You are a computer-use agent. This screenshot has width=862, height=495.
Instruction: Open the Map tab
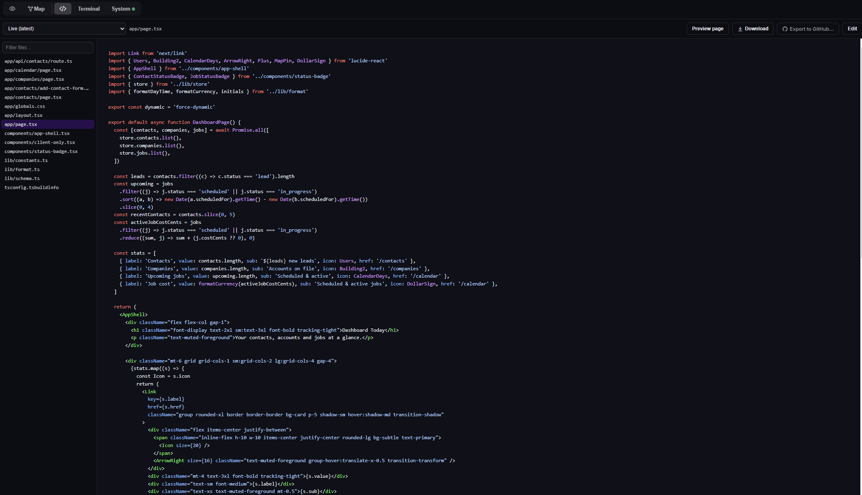click(x=36, y=9)
